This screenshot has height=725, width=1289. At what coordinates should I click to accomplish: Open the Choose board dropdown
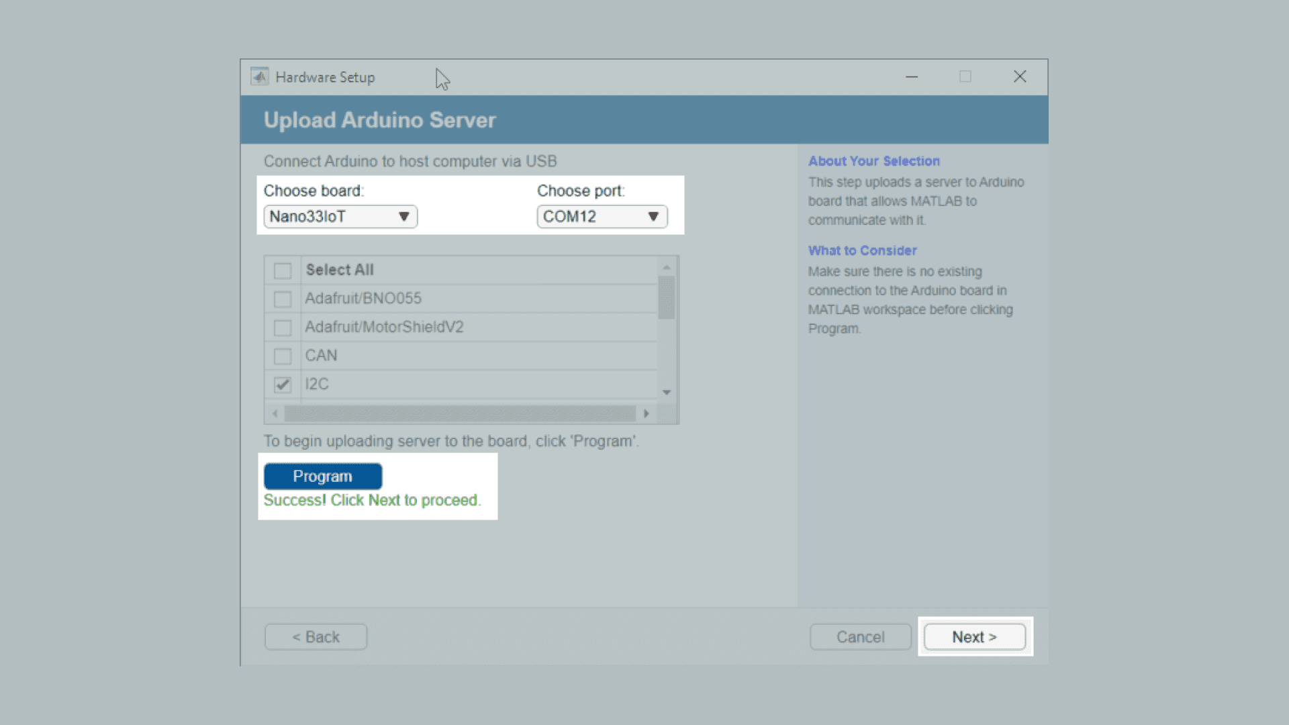point(340,217)
